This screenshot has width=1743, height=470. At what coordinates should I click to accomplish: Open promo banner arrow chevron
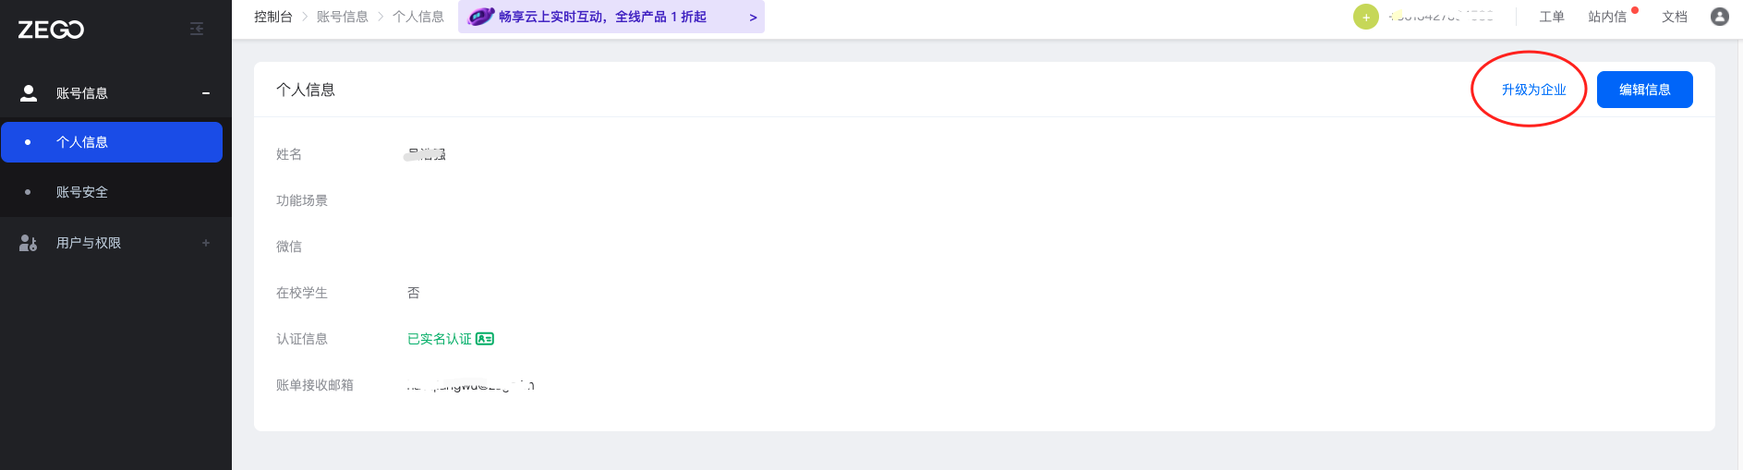click(753, 18)
